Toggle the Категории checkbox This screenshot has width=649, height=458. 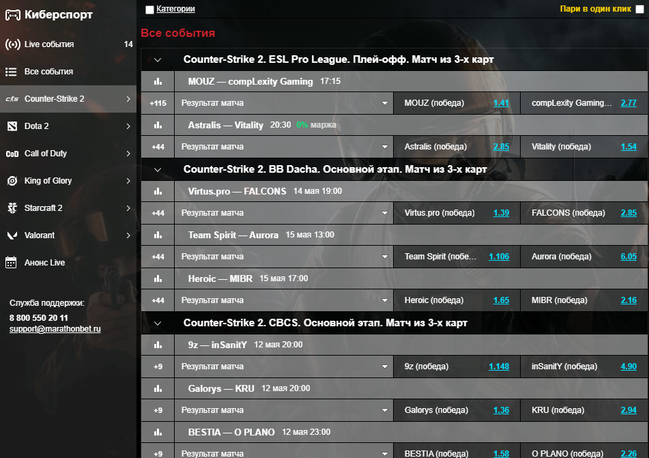(x=150, y=10)
